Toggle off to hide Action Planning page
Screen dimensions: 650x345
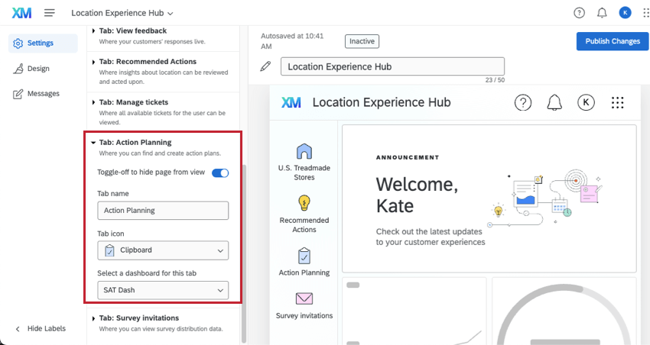click(220, 173)
